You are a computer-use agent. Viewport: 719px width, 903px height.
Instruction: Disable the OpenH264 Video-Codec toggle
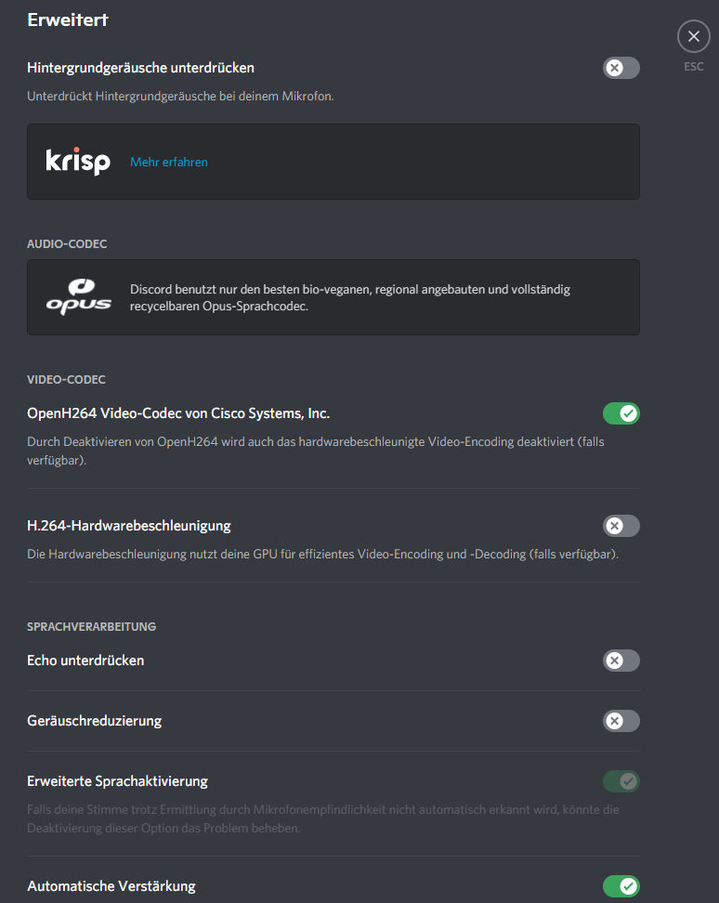click(x=621, y=413)
